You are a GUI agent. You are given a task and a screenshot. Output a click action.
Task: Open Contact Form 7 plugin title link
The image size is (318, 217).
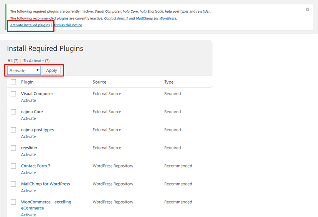coord(36,166)
